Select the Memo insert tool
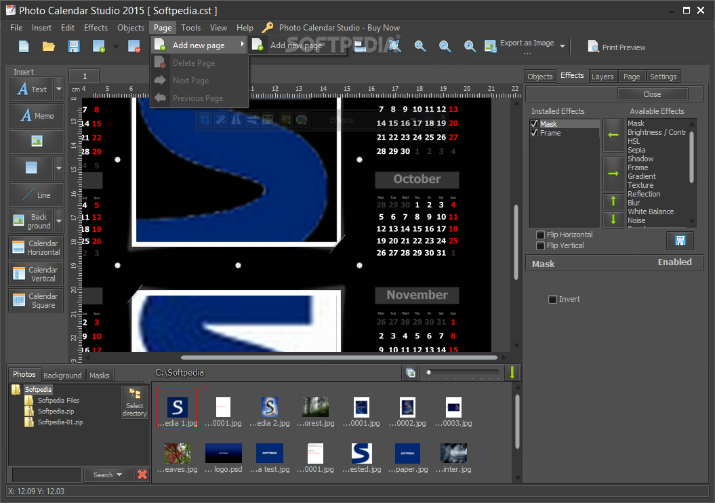 tap(37, 115)
